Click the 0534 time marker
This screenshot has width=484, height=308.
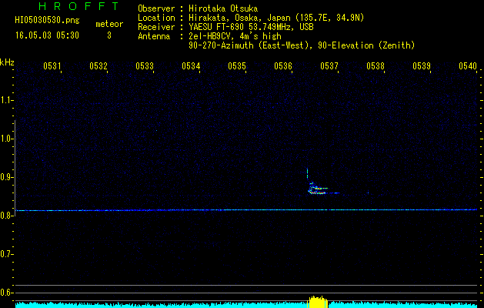[x=191, y=65]
